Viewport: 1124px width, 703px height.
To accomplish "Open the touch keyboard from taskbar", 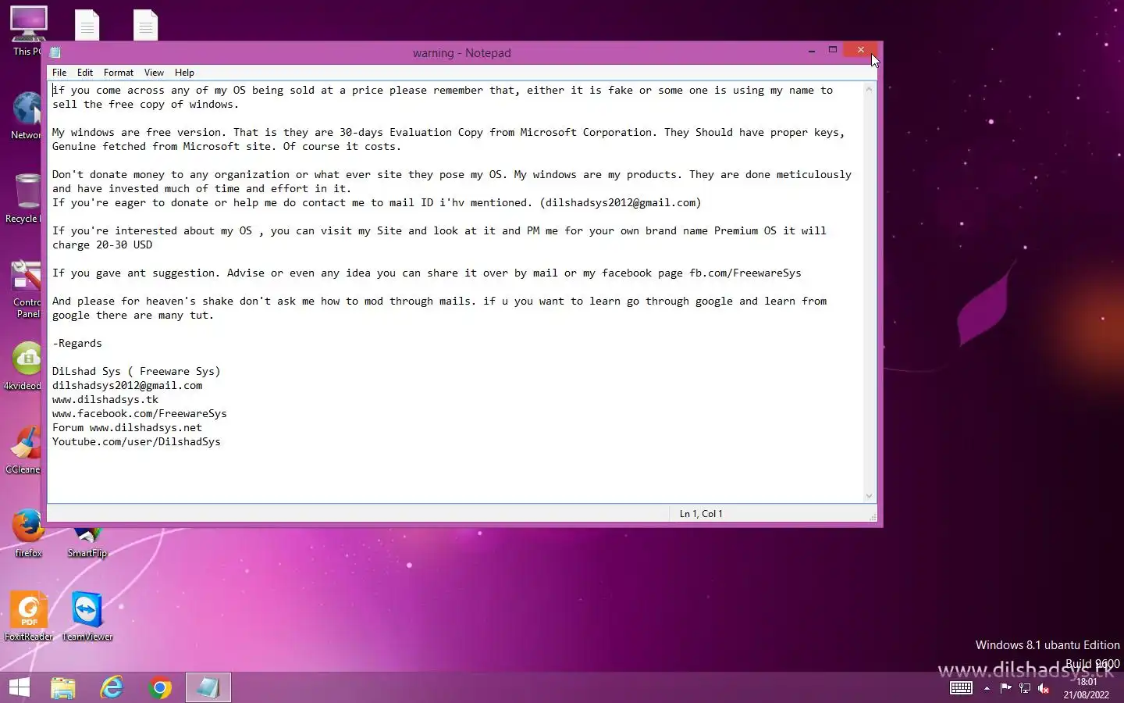I will tap(961, 688).
